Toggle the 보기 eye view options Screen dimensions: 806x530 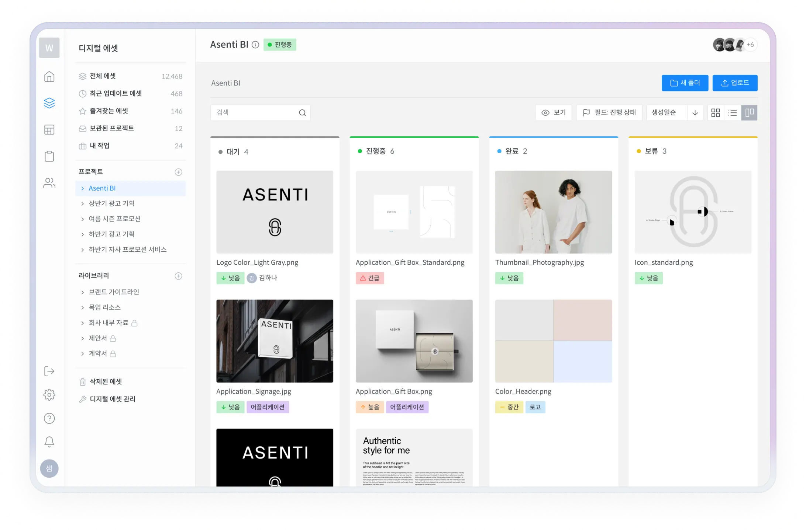(x=554, y=112)
